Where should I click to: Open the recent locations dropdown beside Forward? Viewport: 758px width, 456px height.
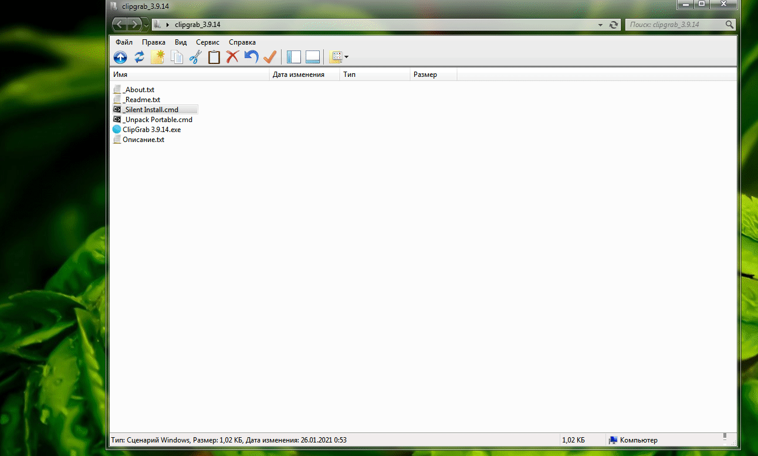pyautogui.click(x=146, y=25)
